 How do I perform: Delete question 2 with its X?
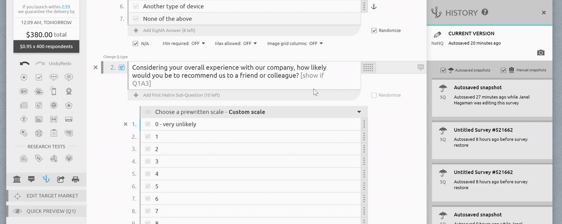coord(95,67)
